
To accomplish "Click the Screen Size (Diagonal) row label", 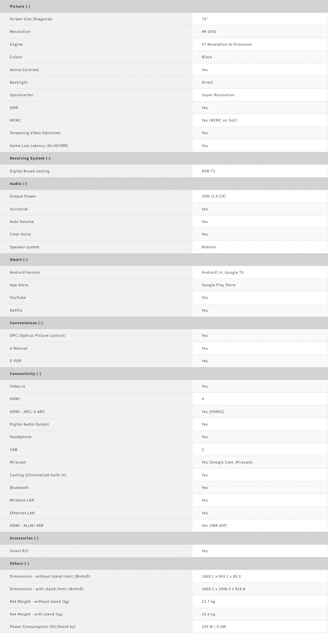I will click(x=31, y=19).
